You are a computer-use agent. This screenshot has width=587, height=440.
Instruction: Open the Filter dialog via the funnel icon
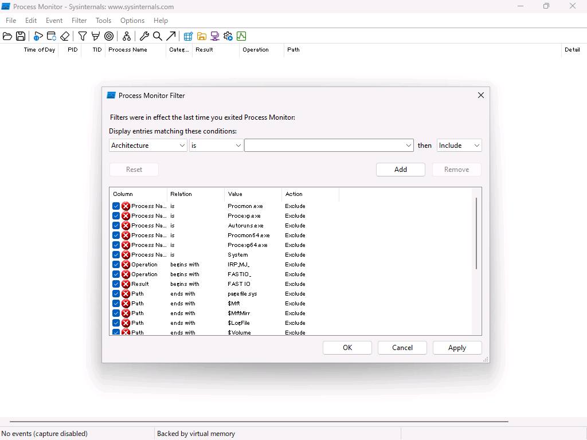click(81, 36)
